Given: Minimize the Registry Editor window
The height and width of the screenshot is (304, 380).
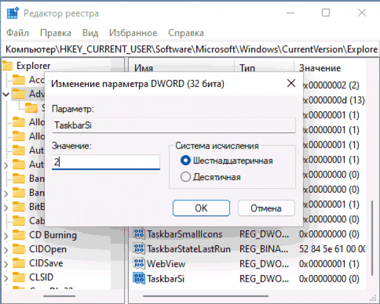Looking at the screenshot, I should click(290, 13).
